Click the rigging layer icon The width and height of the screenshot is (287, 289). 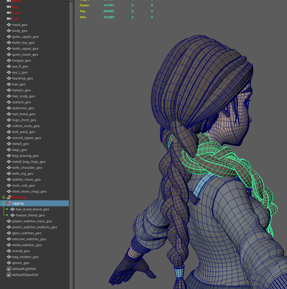pos(9,203)
